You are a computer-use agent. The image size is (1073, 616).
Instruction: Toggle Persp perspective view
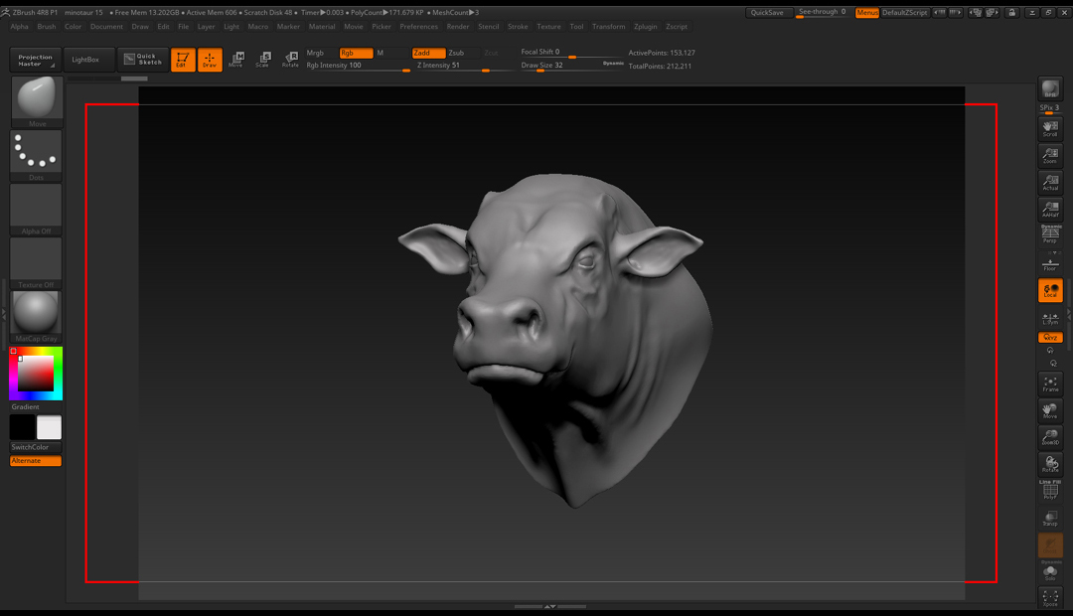1050,234
